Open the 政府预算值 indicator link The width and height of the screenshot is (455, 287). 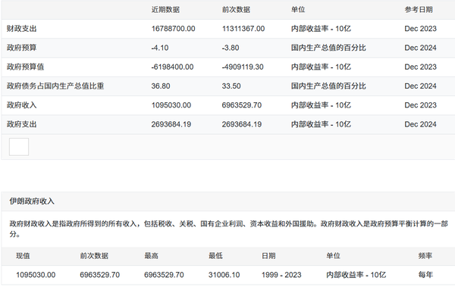(25, 67)
